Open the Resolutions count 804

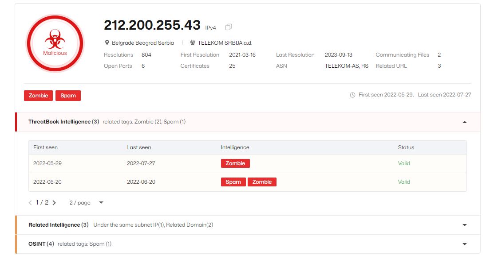146,55
